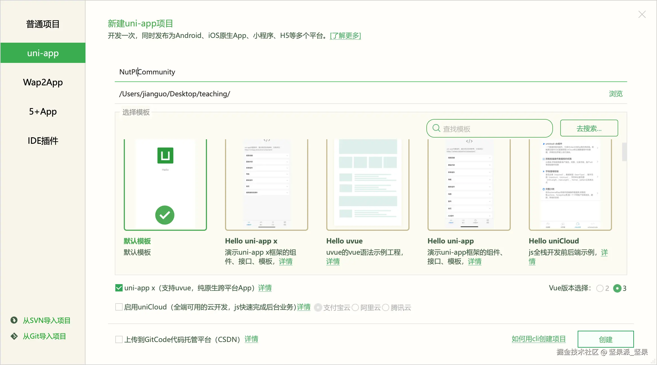657x365 pixels.
Task: Click the SVN import icon
Action: (14, 320)
